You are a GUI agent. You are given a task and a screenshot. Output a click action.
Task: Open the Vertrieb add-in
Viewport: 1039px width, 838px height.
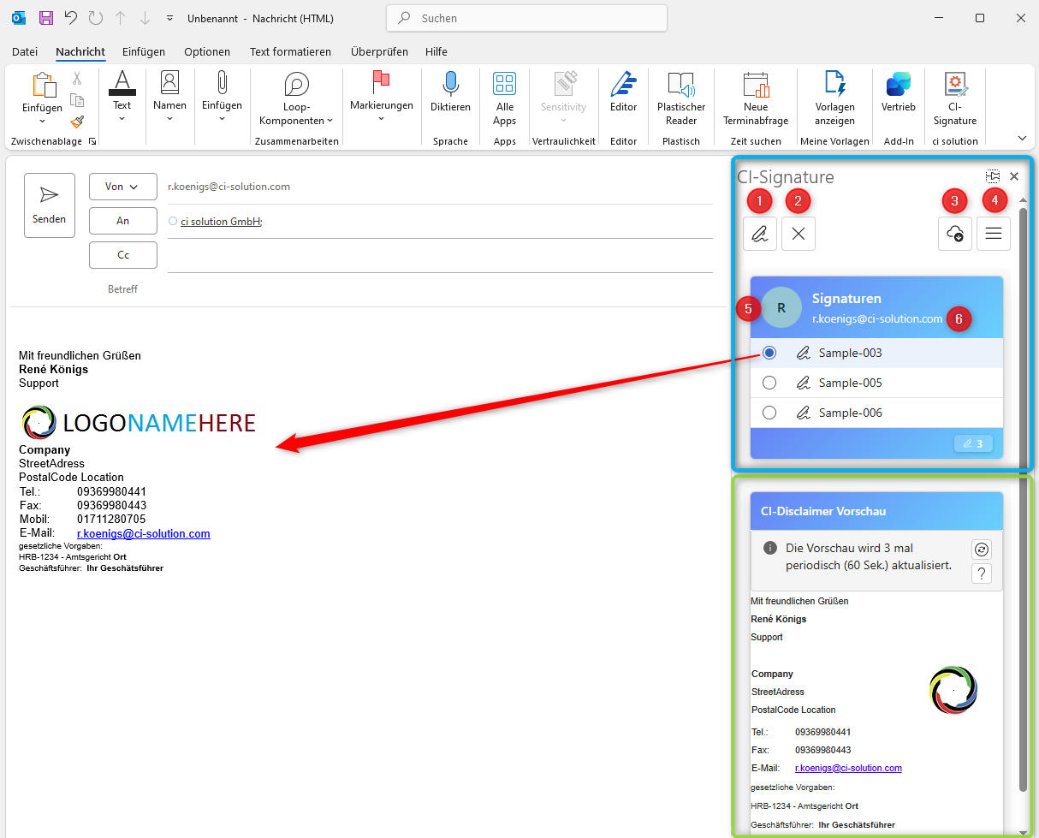coord(898,93)
